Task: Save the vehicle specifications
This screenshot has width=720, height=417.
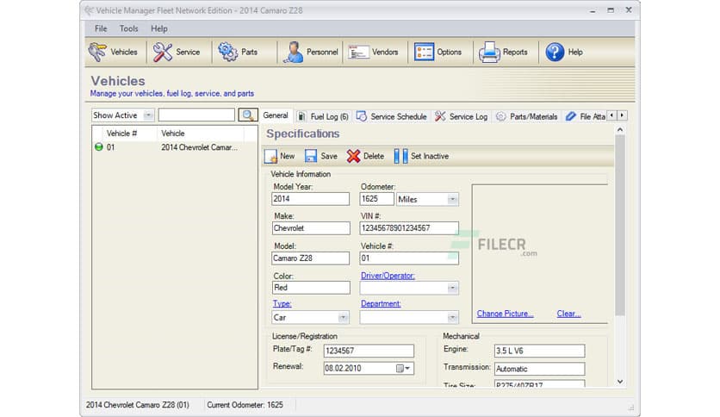Action: pyautogui.click(x=321, y=156)
